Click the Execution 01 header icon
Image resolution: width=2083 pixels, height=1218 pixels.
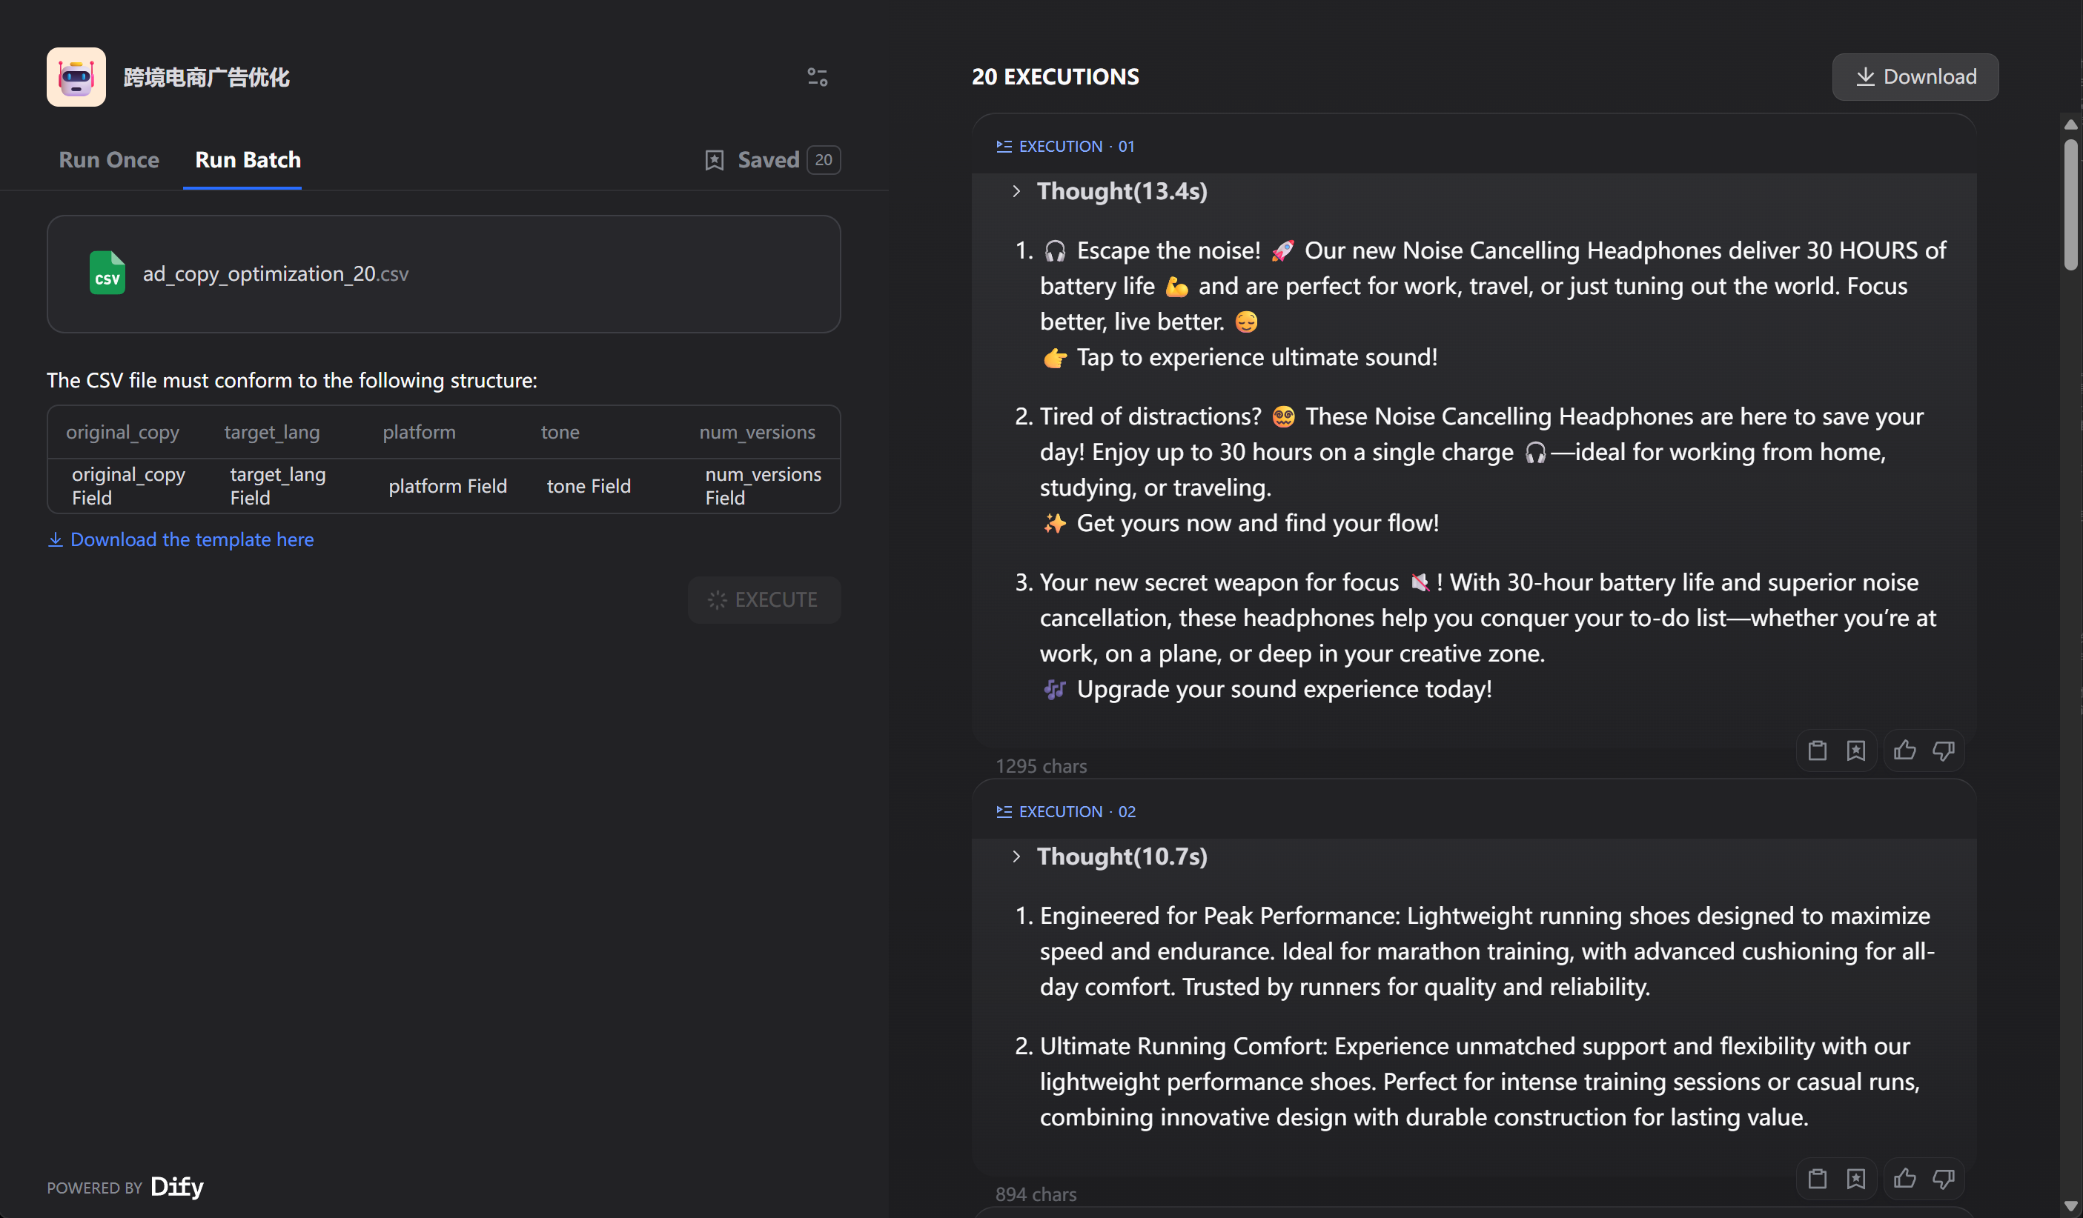coord(1004,146)
